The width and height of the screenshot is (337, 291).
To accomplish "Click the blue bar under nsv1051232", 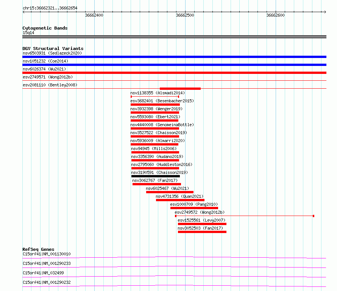I will 174,65.
